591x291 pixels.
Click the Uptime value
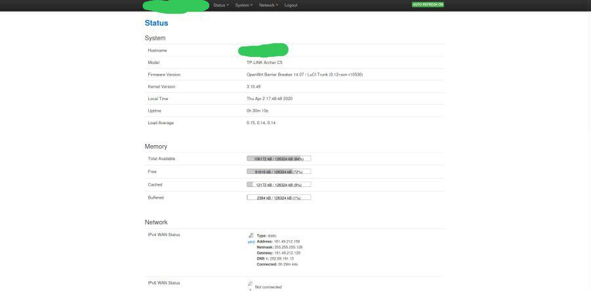(257, 111)
